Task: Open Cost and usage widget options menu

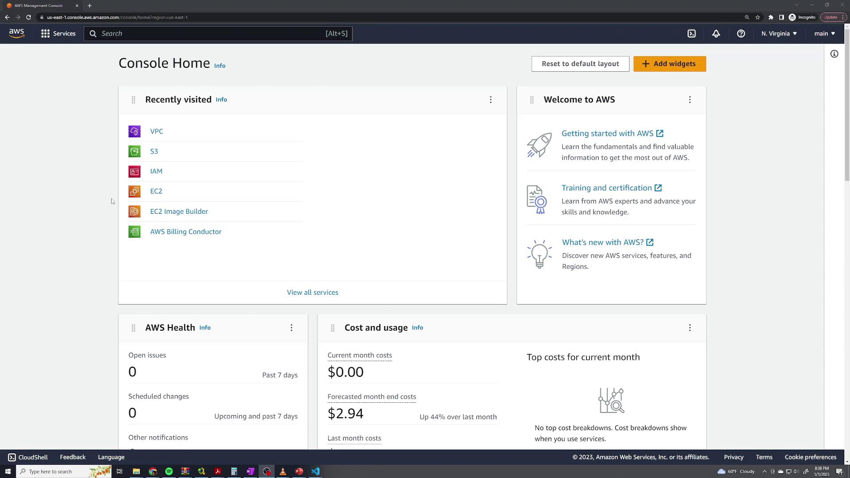Action: coord(690,328)
